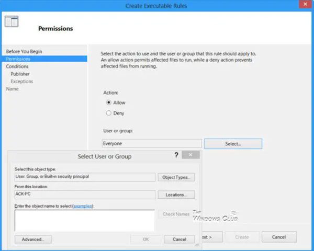Open the examples link
Screen dimensions: 314x251
[x=83, y=206]
